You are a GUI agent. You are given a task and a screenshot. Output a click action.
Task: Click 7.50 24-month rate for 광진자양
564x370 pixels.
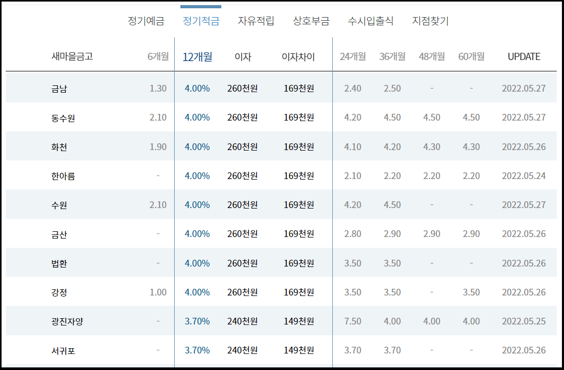[x=353, y=321]
